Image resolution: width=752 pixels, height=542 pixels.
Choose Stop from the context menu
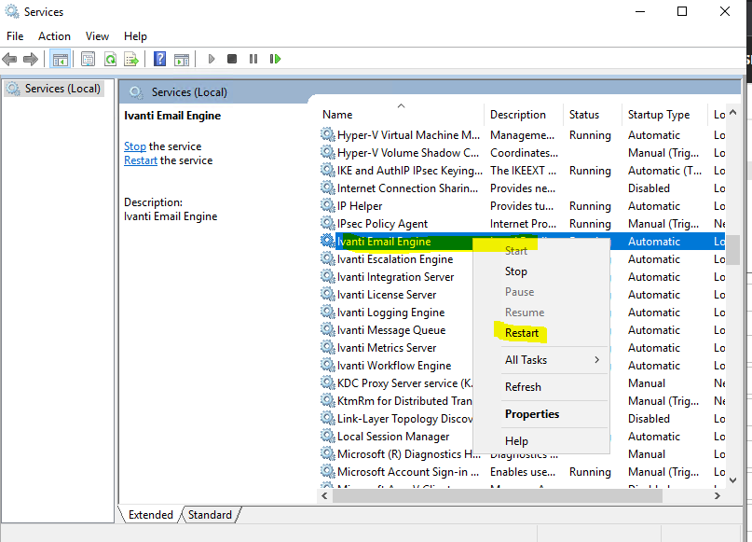click(516, 271)
